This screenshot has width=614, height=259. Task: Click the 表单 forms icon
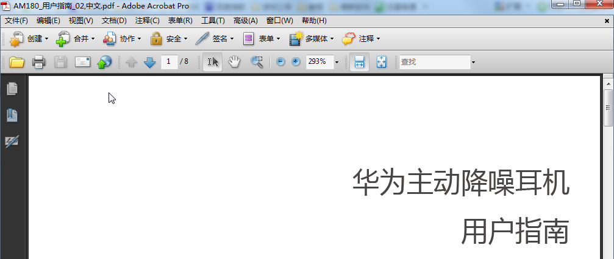tap(249, 39)
